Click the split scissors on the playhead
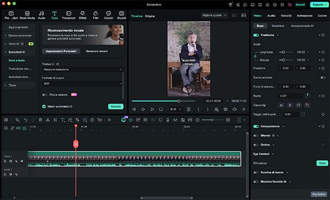 [x=76, y=144]
